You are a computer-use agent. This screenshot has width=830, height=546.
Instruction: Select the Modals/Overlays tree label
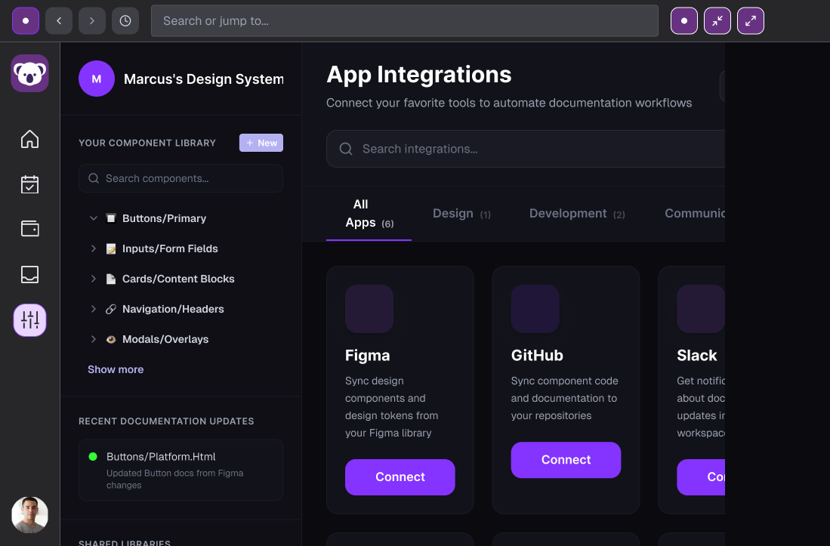165,339
